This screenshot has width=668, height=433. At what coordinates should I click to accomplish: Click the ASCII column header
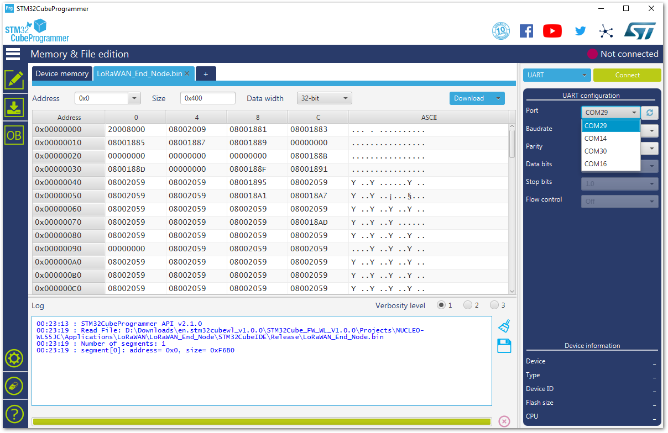coord(429,117)
